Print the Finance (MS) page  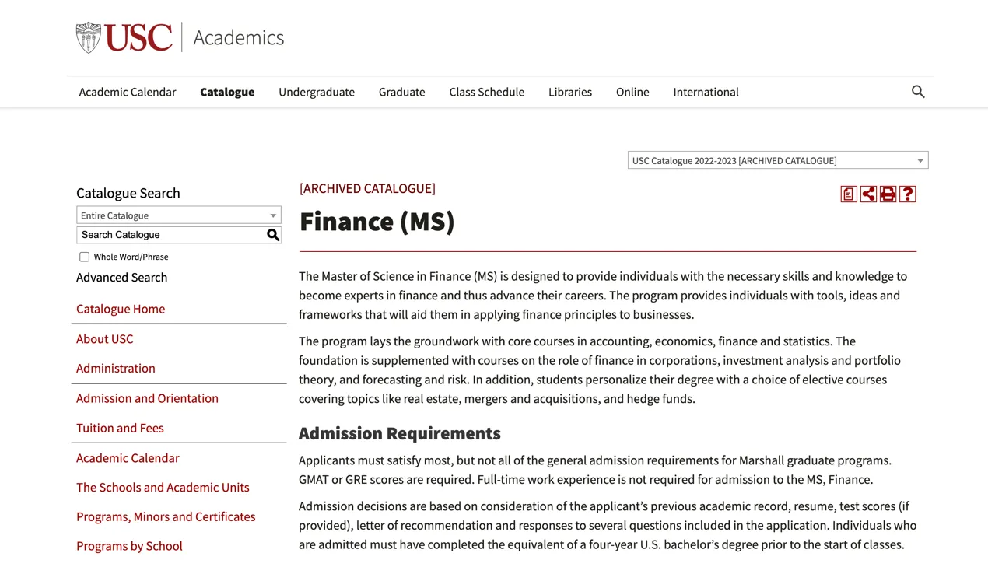(888, 194)
